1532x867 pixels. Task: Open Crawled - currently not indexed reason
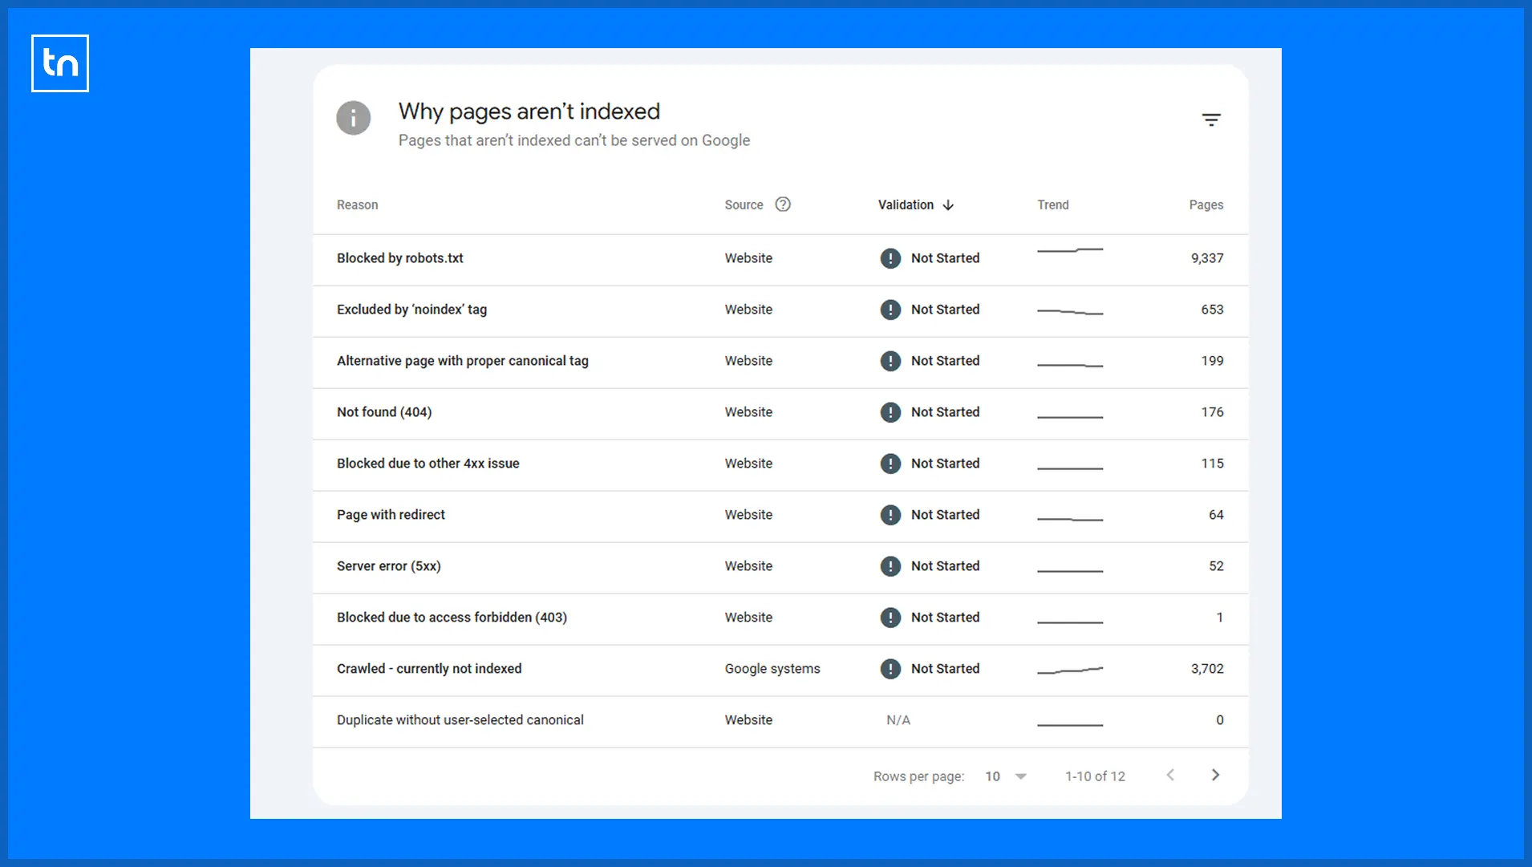(429, 669)
